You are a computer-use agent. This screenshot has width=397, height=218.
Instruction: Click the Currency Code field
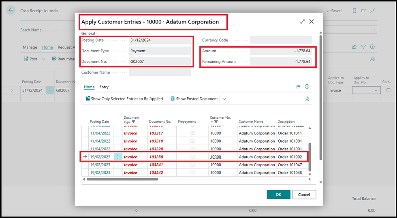click(281, 40)
